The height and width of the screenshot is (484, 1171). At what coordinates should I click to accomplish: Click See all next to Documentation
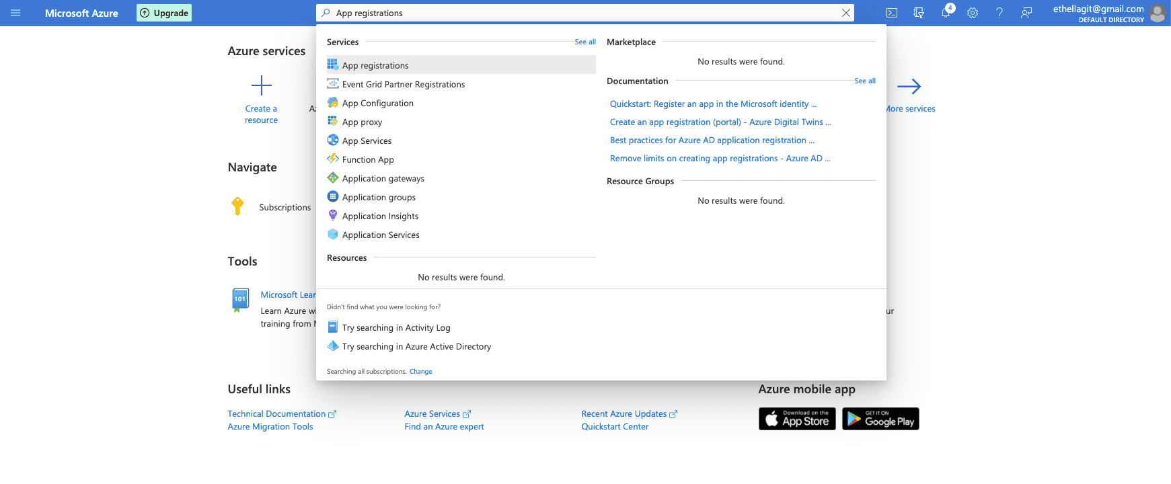click(x=865, y=81)
